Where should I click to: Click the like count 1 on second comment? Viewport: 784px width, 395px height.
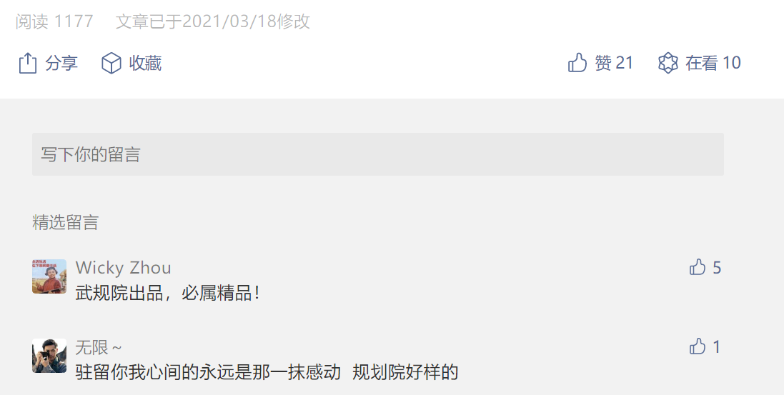coord(717,347)
